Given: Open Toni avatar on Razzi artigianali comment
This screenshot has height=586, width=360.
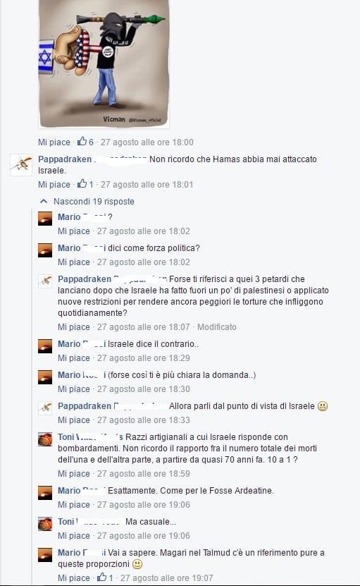Looking at the screenshot, I should coord(45,439).
